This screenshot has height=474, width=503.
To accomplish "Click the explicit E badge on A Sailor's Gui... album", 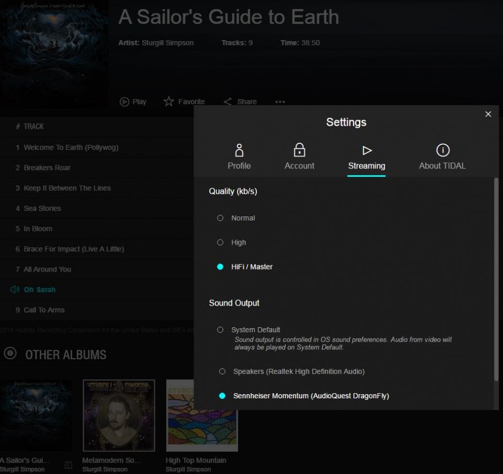I will [x=68, y=465].
